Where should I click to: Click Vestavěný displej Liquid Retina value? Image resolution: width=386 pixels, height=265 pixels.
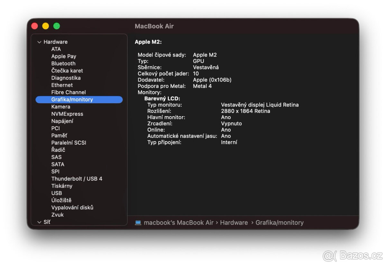[260, 105]
